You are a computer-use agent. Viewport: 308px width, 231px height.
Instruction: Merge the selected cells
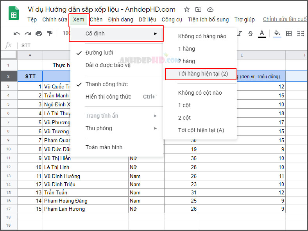click(300, 34)
